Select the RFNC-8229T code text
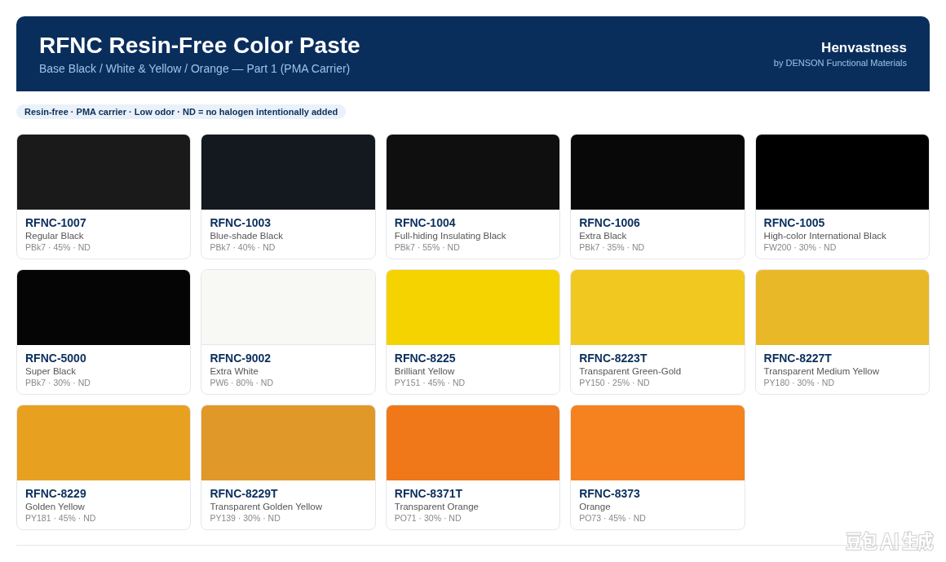 point(244,493)
